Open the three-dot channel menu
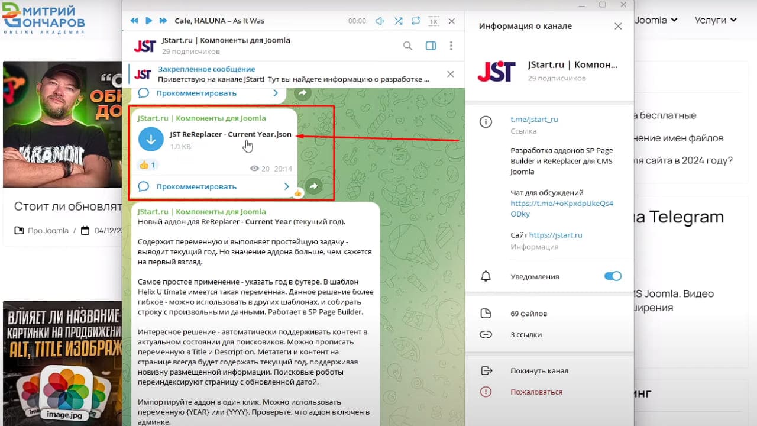The height and width of the screenshot is (426, 757). [451, 46]
